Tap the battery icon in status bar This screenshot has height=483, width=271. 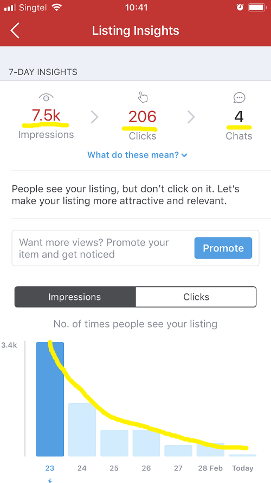[x=257, y=7]
